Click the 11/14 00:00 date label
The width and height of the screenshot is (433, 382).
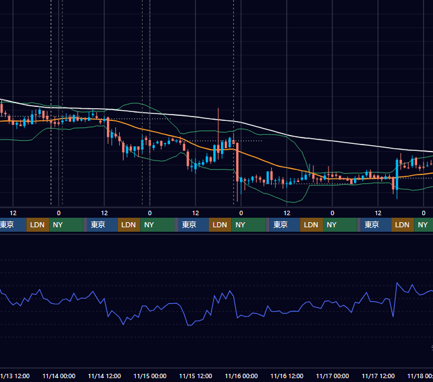(x=59, y=376)
